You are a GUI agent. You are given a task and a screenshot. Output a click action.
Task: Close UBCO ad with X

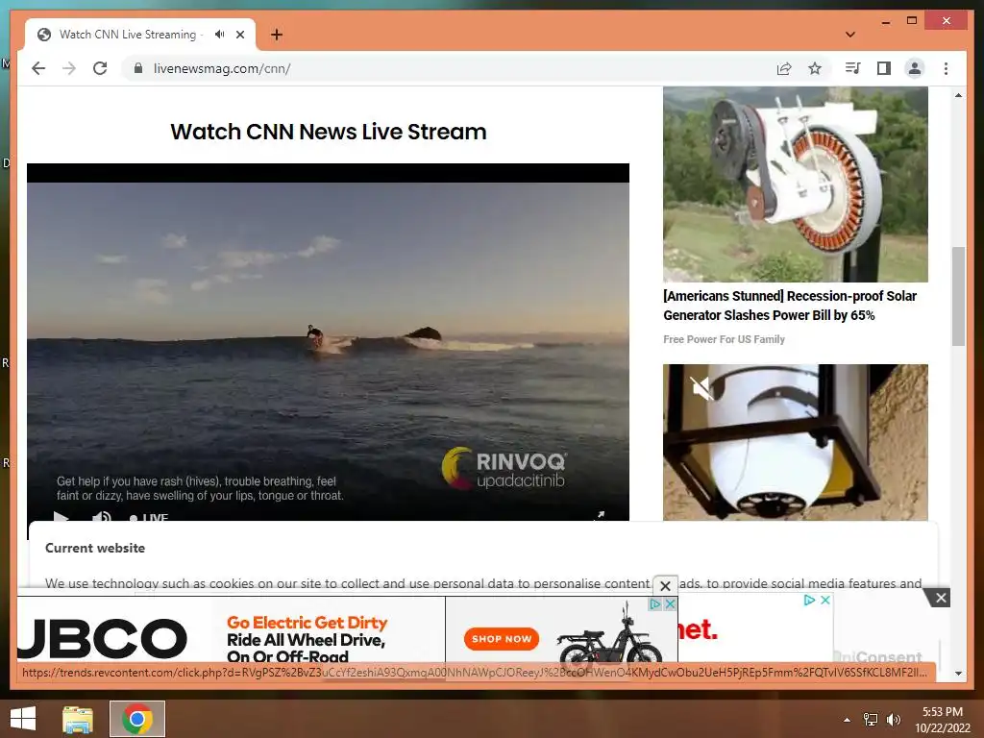670,603
